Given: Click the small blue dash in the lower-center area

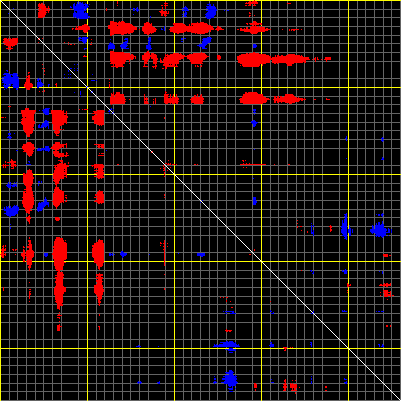Looking at the screenshot, I should (202, 255).
